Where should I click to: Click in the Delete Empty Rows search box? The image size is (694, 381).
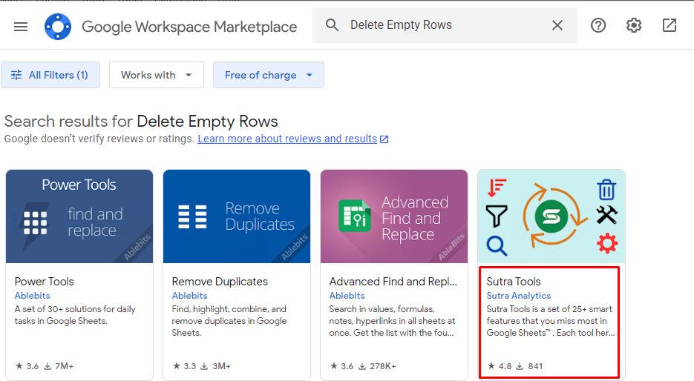(x=445, y=25)
